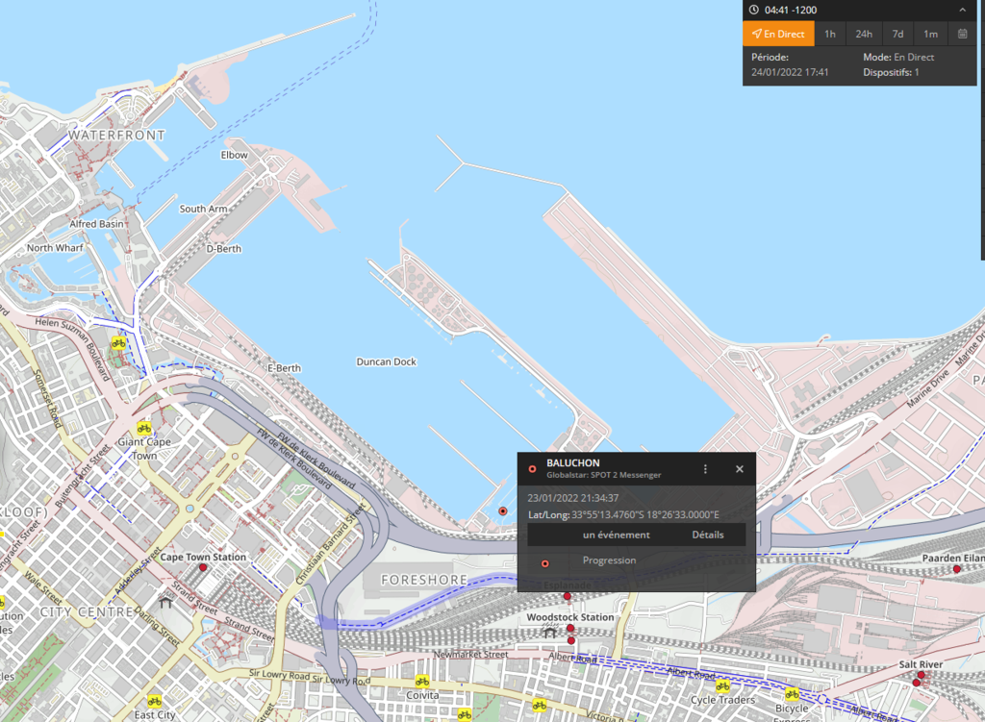The height and width of the screenshot is (722, 985).
Task: Click the Duncan Dock map label
Action: point(387,362)
